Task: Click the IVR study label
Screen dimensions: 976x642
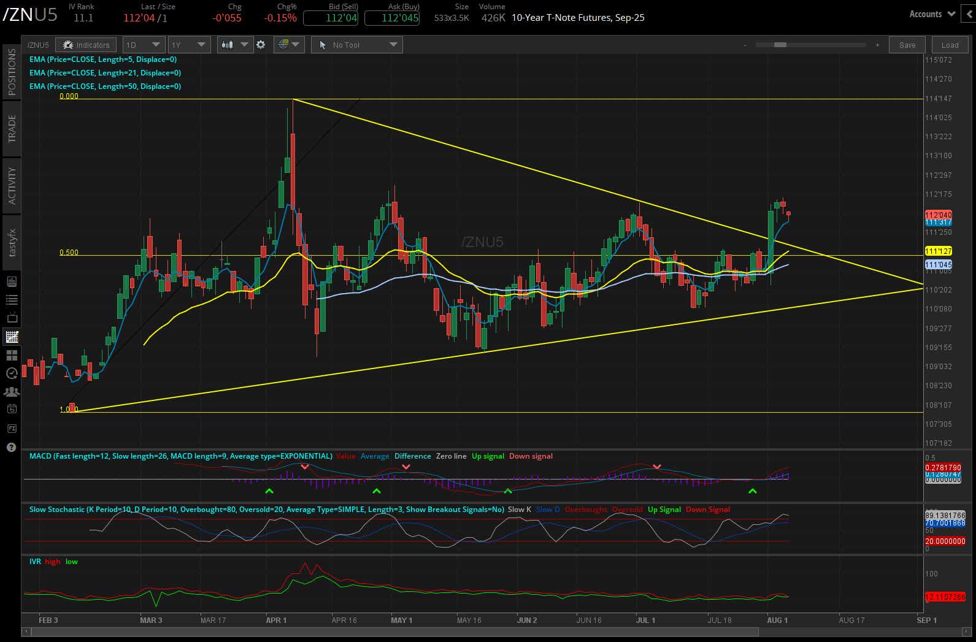Action: click(35, 562)
